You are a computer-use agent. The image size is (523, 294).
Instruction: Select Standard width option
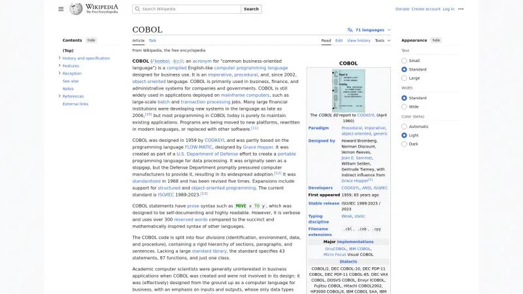pyautogui.click(x=404, y=98)
